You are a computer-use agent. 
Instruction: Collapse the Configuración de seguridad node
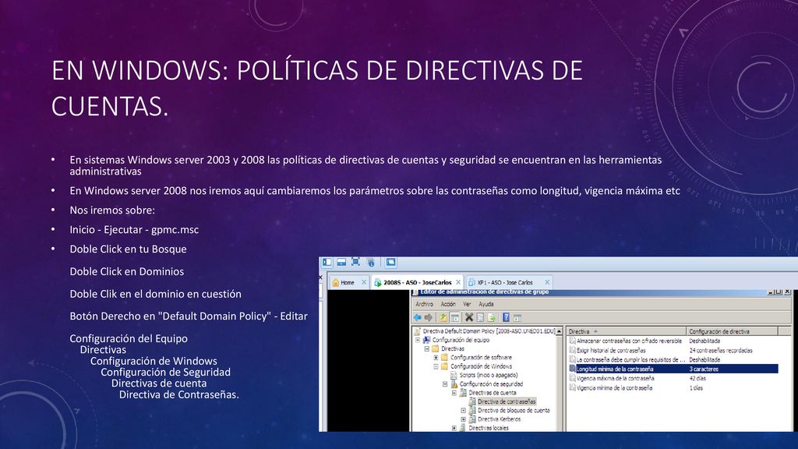point(445,384)
